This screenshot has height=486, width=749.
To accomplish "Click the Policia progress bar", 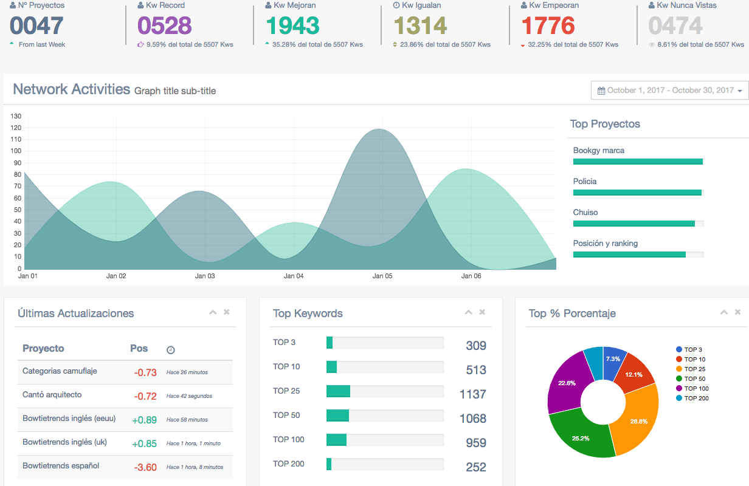I will 637,192.
